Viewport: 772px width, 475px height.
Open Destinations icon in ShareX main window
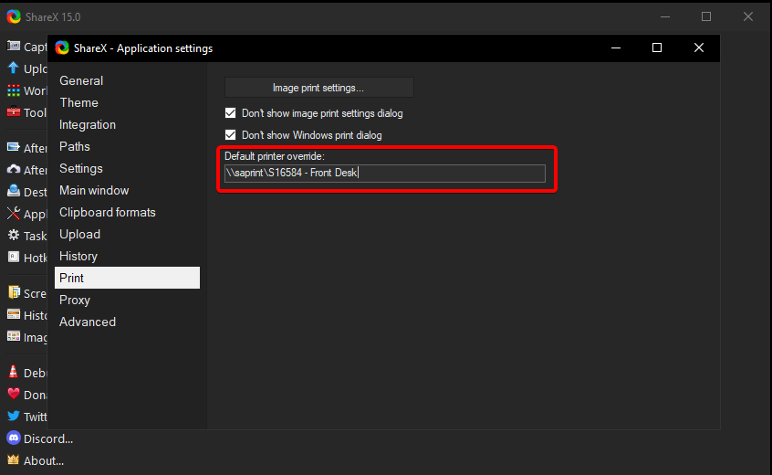[x=14, y=191]
